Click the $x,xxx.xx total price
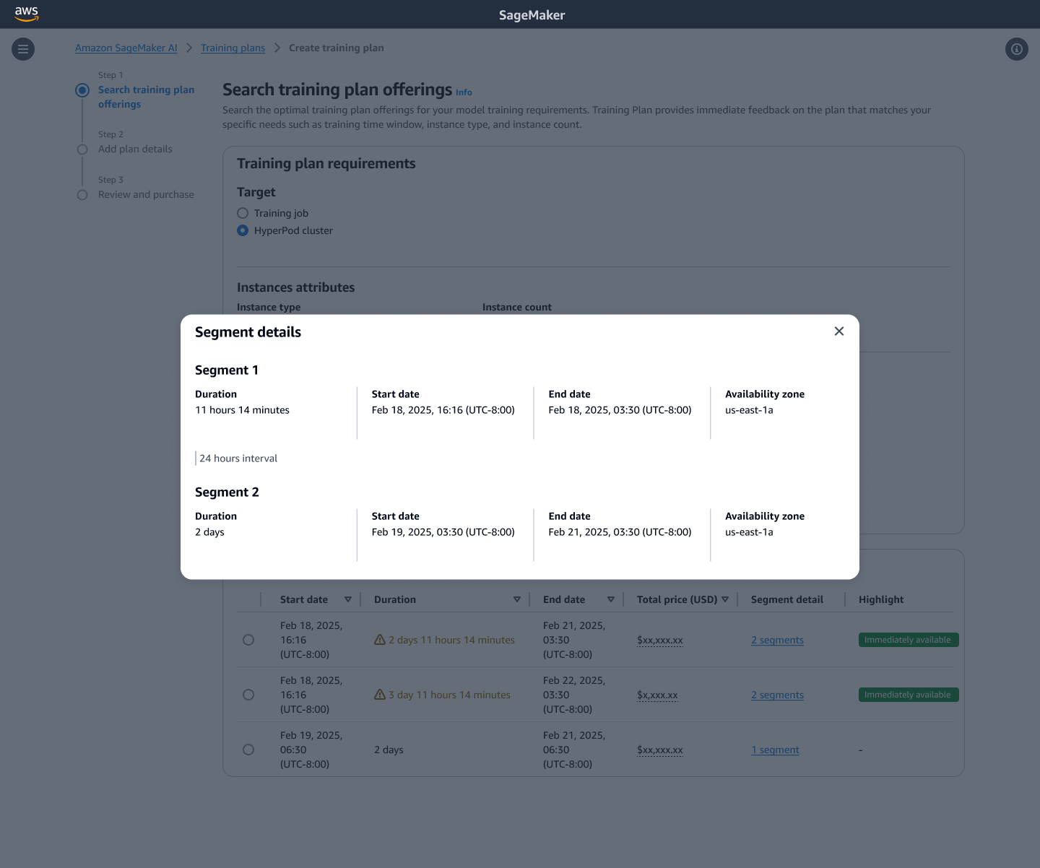The image size is (1040, 868). click(657, 695)
